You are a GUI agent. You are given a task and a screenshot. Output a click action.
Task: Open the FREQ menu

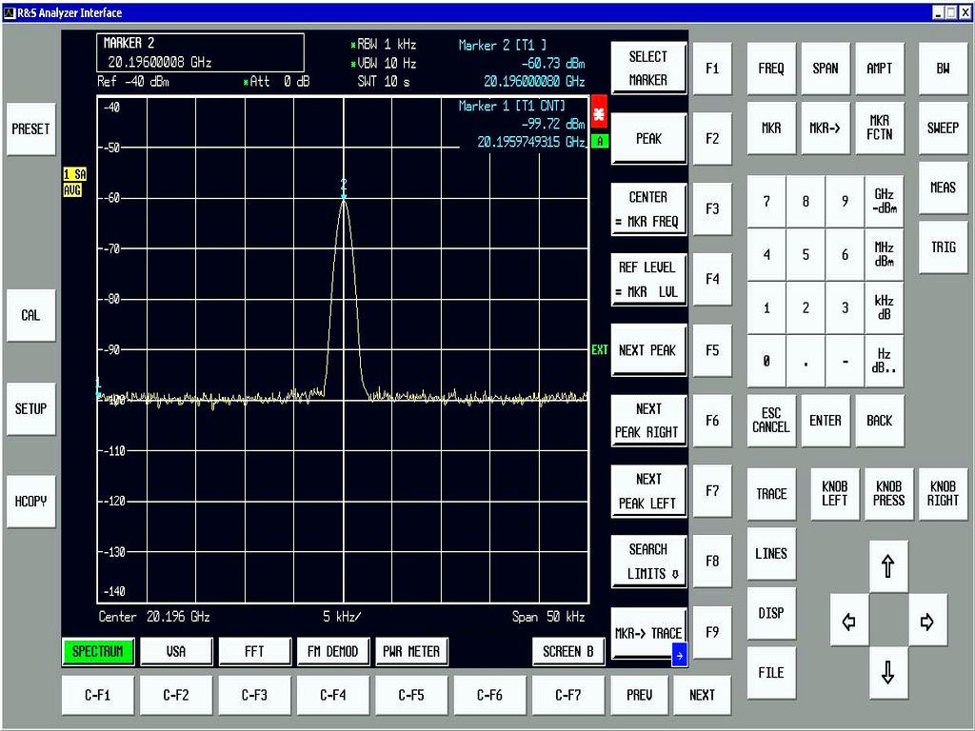point(771,69)
